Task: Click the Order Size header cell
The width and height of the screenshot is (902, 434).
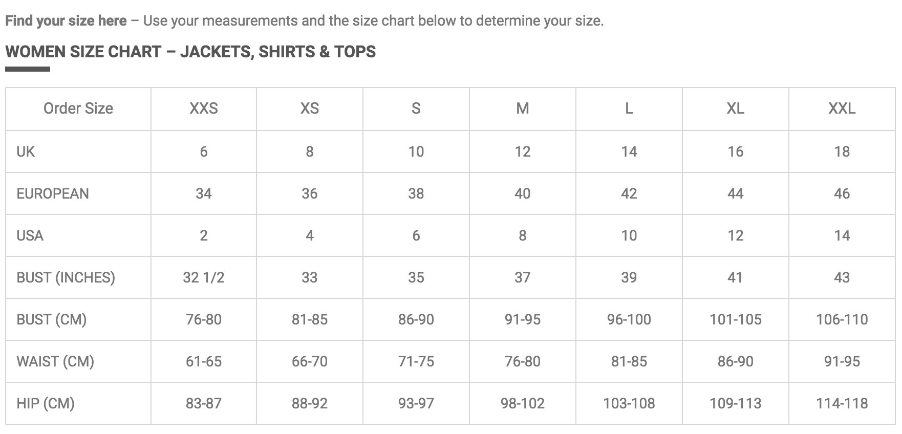Action: coord(78,108)
